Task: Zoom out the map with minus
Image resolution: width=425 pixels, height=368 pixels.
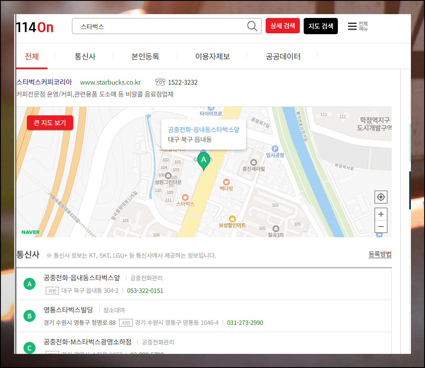Action: pos(381,227)
